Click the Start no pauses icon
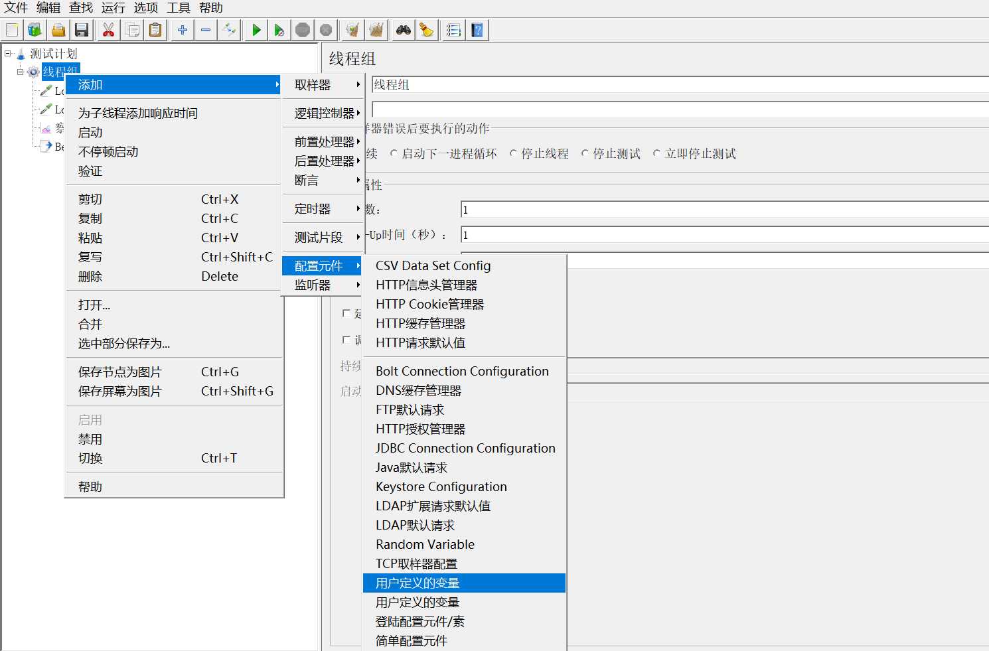Viewport: 989px width, 651px height. click(x=279, y=30)
